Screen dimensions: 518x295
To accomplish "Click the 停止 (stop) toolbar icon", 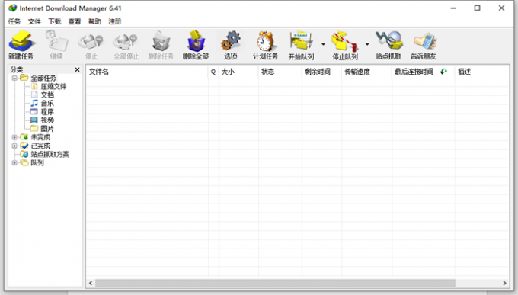I will pyautogui.click(x=91, y=45).
